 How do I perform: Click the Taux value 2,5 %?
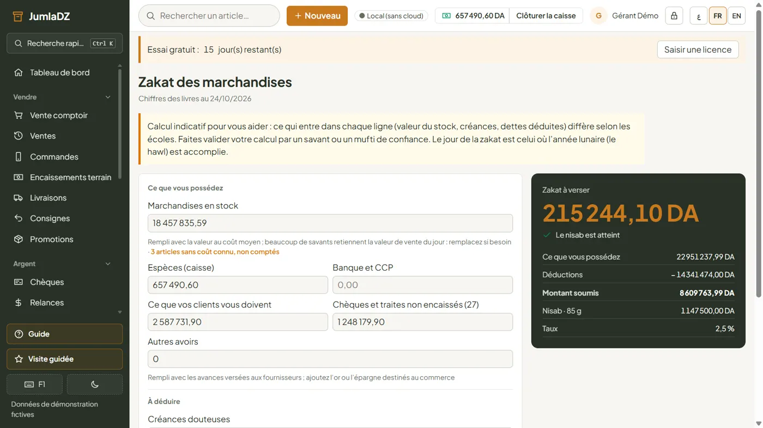(x=725, y=329)
